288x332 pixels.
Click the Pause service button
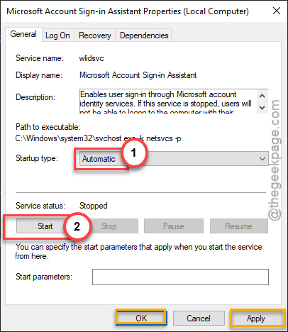click(x=174, y=226)
